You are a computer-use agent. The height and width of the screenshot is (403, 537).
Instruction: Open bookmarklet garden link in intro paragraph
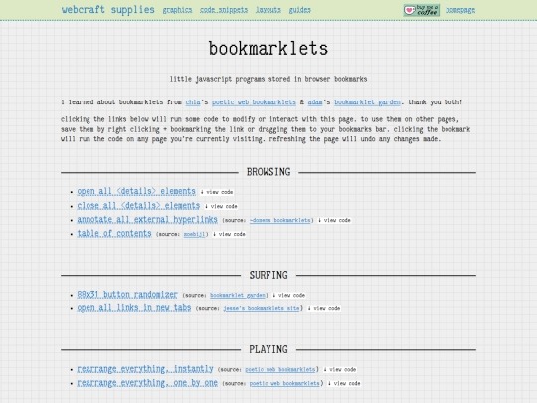(367, 102)
